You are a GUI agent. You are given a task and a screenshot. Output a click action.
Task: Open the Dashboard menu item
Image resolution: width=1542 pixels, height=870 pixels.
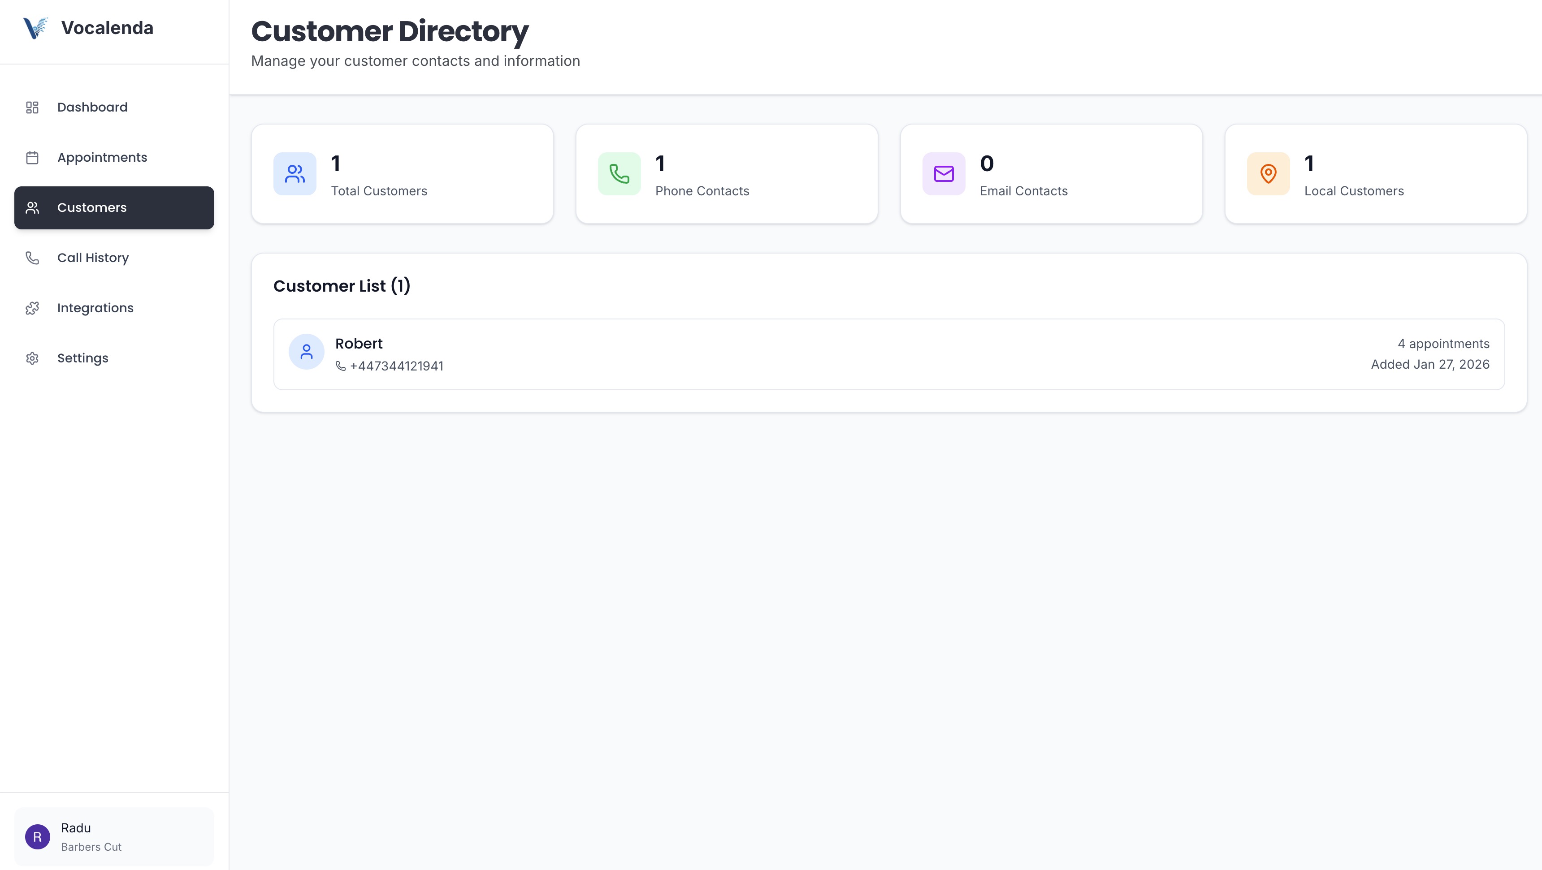pyautogui.click(x=114, y=107)
